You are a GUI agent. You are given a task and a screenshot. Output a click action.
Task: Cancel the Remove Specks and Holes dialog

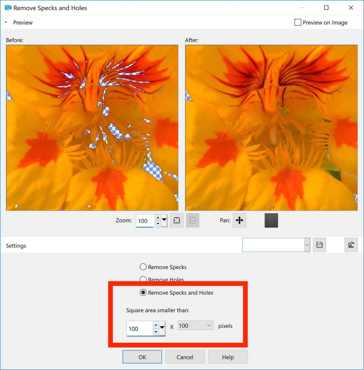185,357
